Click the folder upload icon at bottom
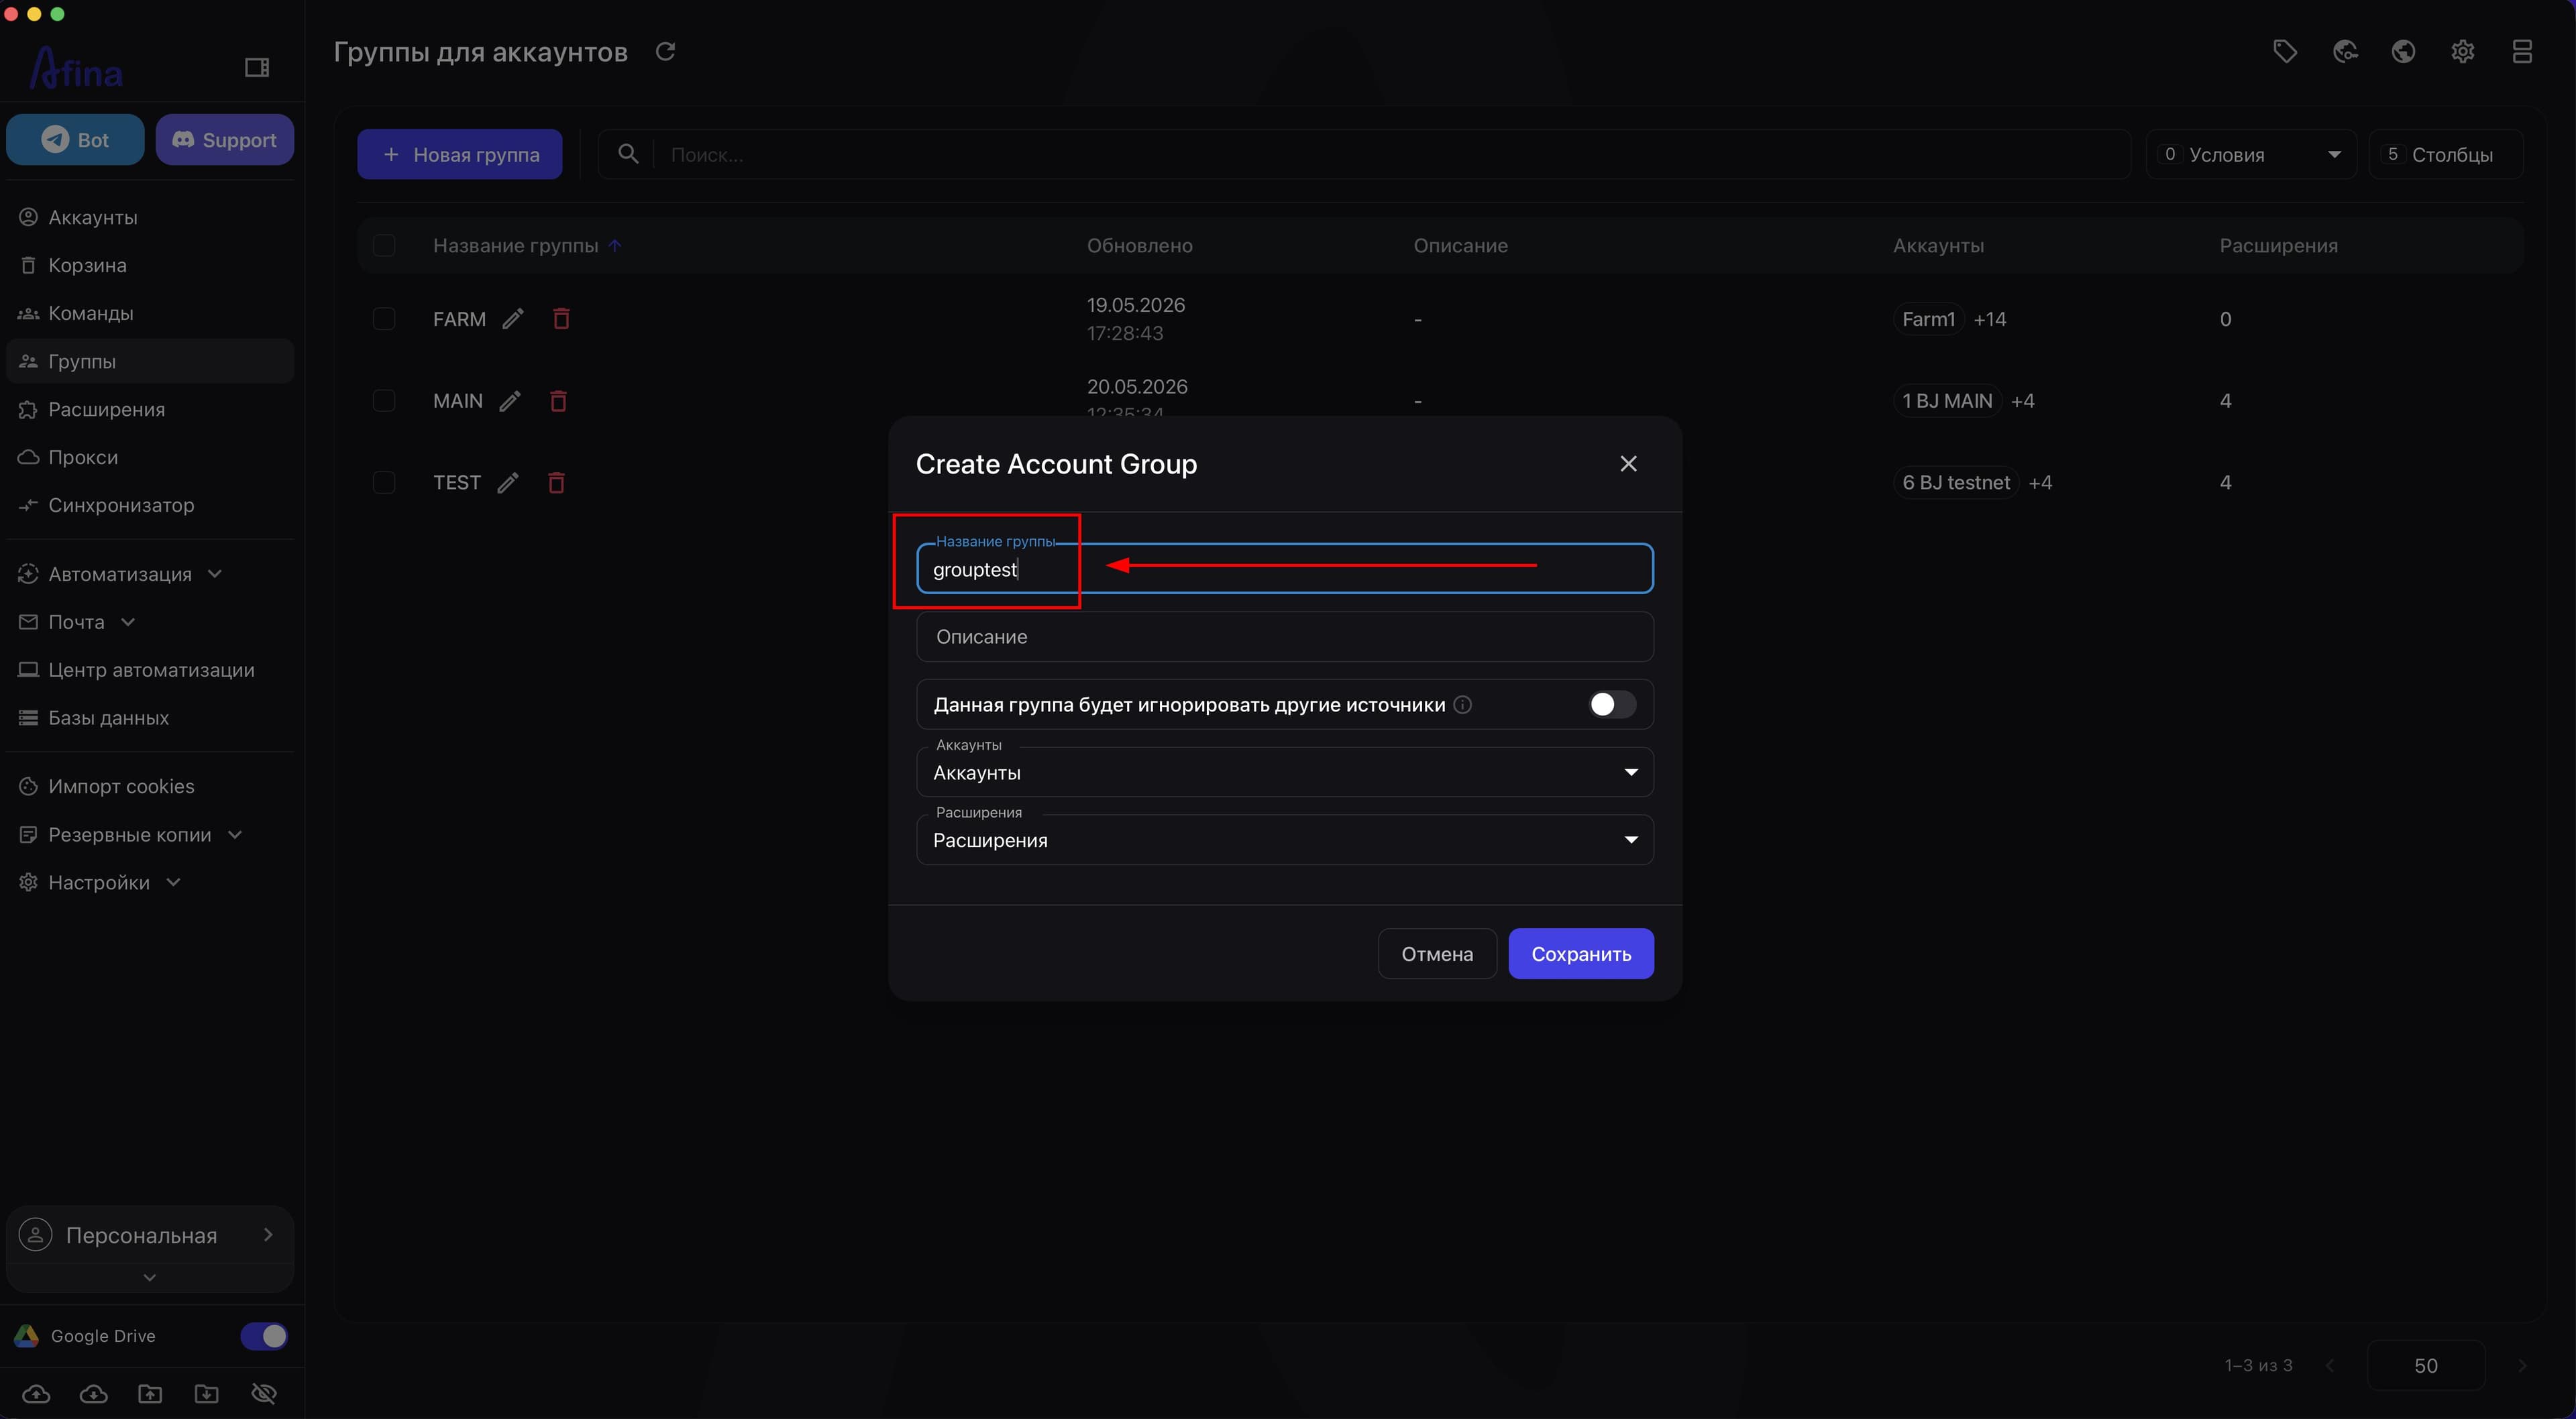2576x1419 pixels. [150, 1393]
